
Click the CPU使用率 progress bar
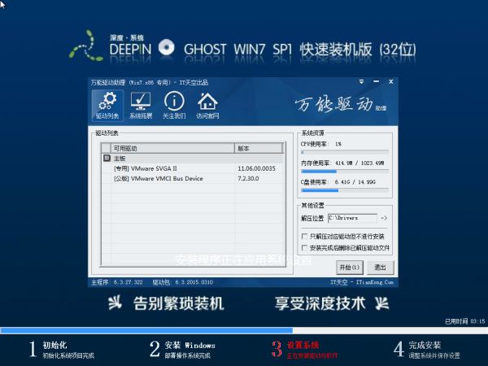(345, 153)
